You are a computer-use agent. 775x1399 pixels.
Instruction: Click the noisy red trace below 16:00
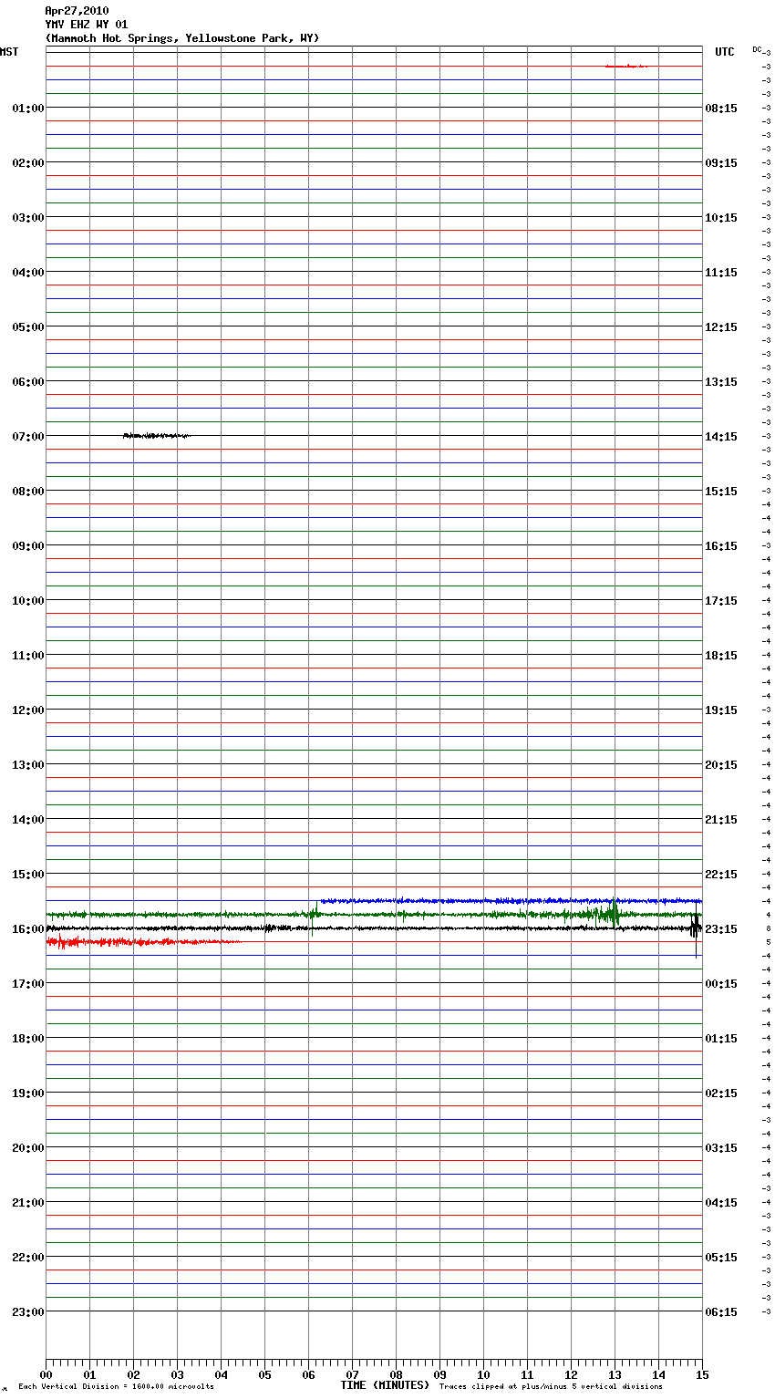[x=143, y=942]
